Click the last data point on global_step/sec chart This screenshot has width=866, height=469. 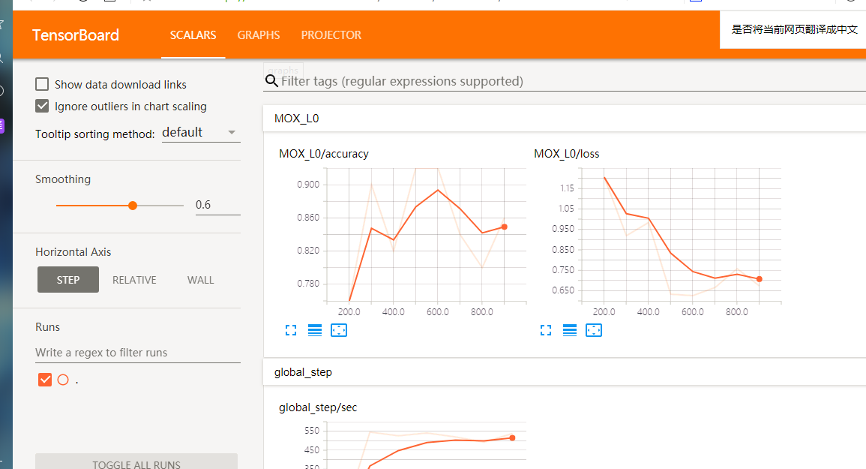coord(513,438)
